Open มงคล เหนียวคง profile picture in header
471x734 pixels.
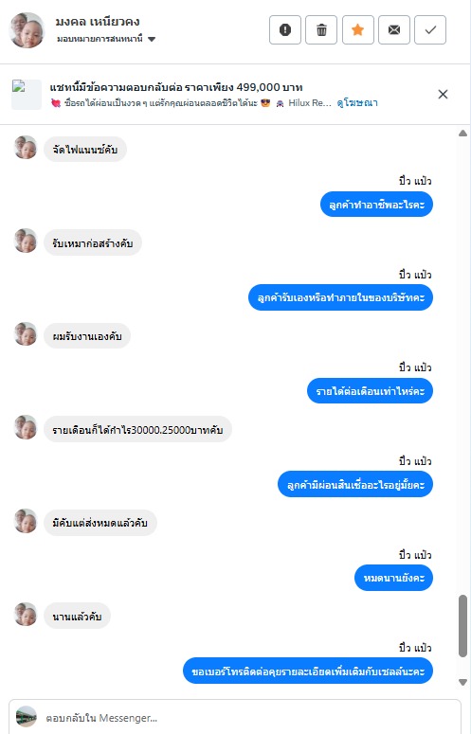pos(27,30)
